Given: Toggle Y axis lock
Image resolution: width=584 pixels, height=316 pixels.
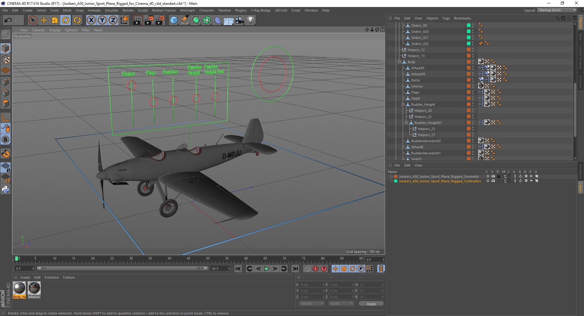Looking at the screenshot, I should point(102,20).
